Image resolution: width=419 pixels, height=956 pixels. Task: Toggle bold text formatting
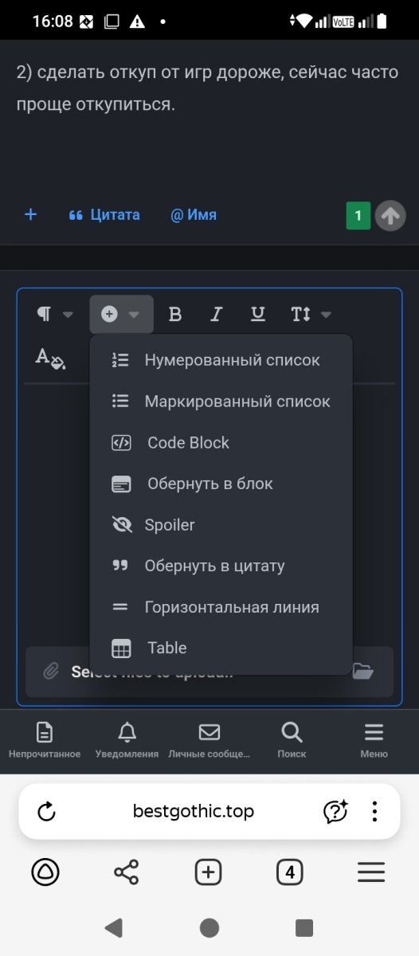tap(175, 314)
